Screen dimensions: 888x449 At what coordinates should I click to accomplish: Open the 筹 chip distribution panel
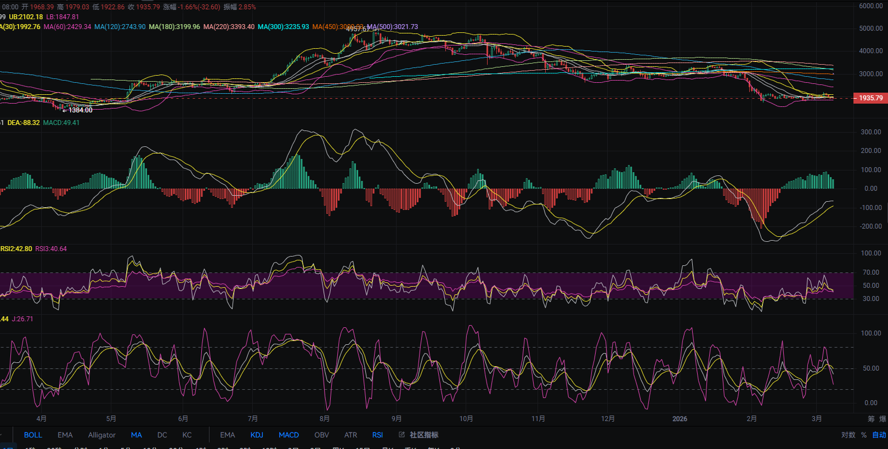click(871, 419)
